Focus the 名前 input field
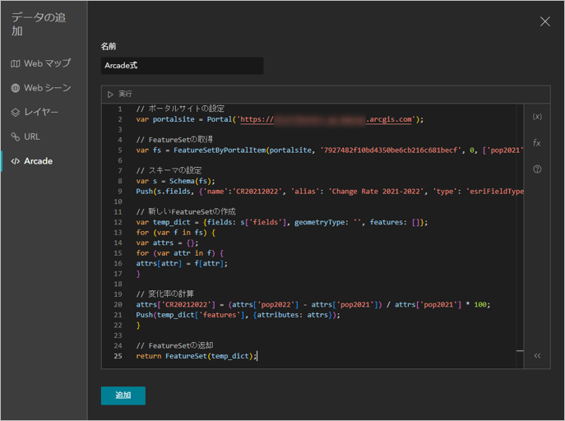Viewport: 565px width, 421px height. pos(182,66)
